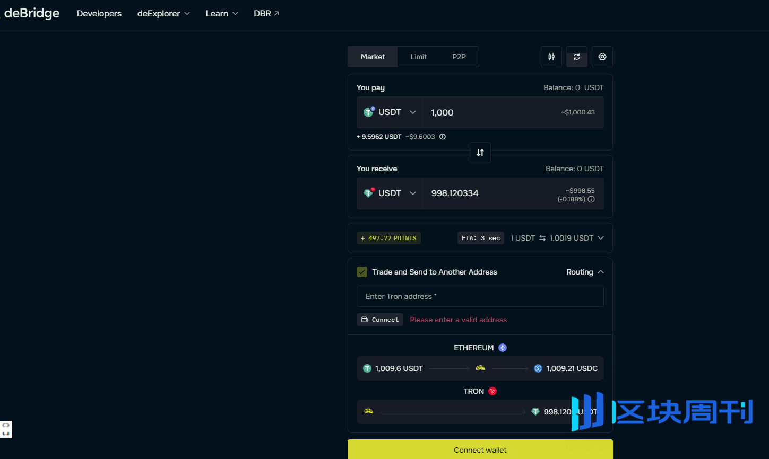769x459 pixels.
Task: Uncheck Trade and Send to Another Address
Action: (x=362, y=272)
